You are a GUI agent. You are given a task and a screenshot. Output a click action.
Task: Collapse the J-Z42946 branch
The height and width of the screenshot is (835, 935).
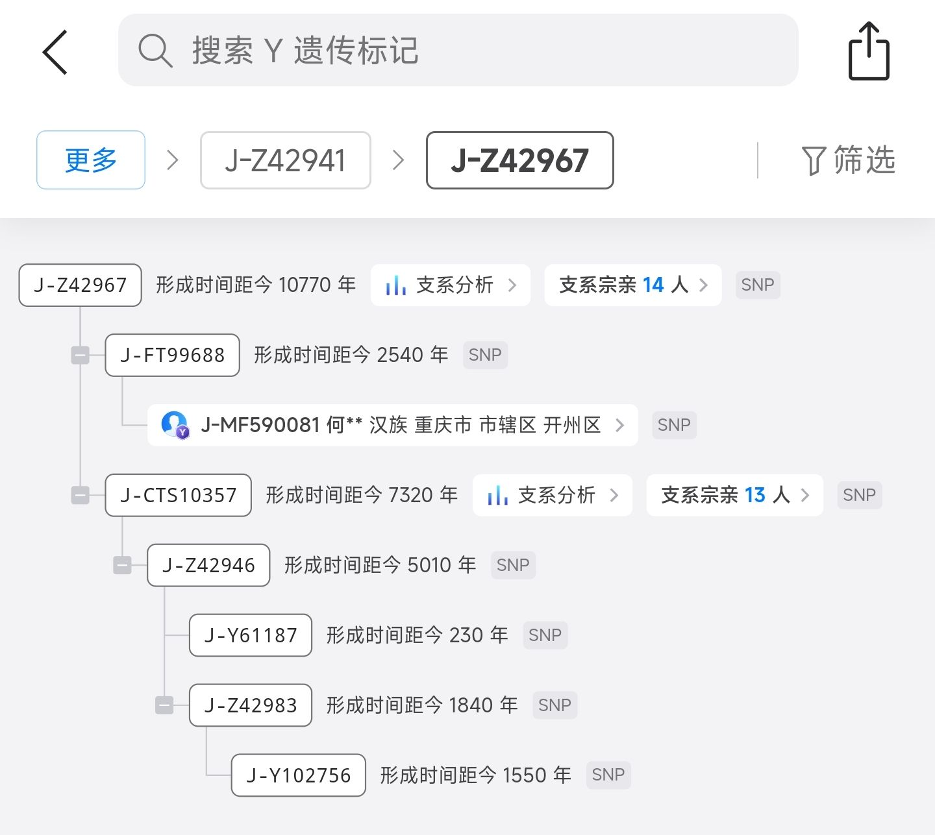[x=122, y=565]
